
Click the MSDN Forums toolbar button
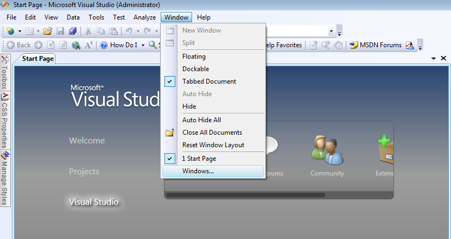[376, 45]
